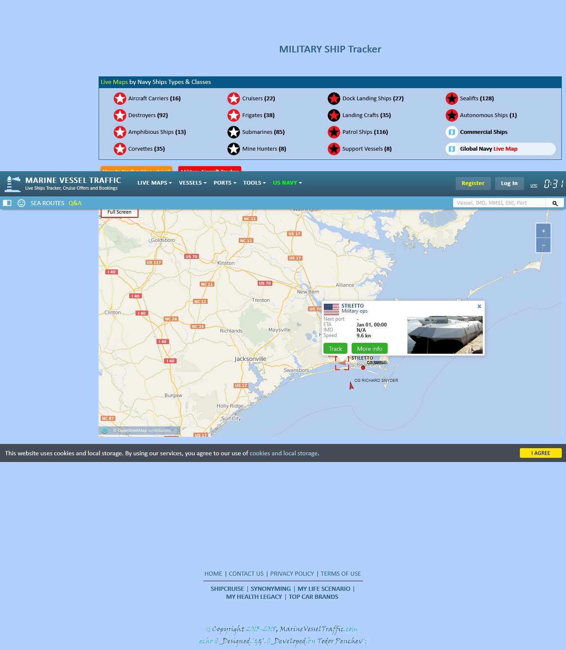
Task: Open the Q&A menu item
Action: click(x=75, y=203)
